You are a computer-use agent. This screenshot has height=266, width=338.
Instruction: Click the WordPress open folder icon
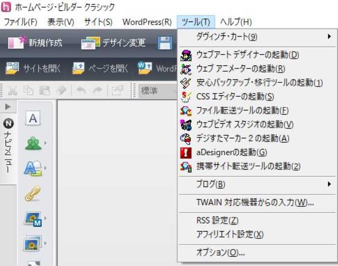145,68
